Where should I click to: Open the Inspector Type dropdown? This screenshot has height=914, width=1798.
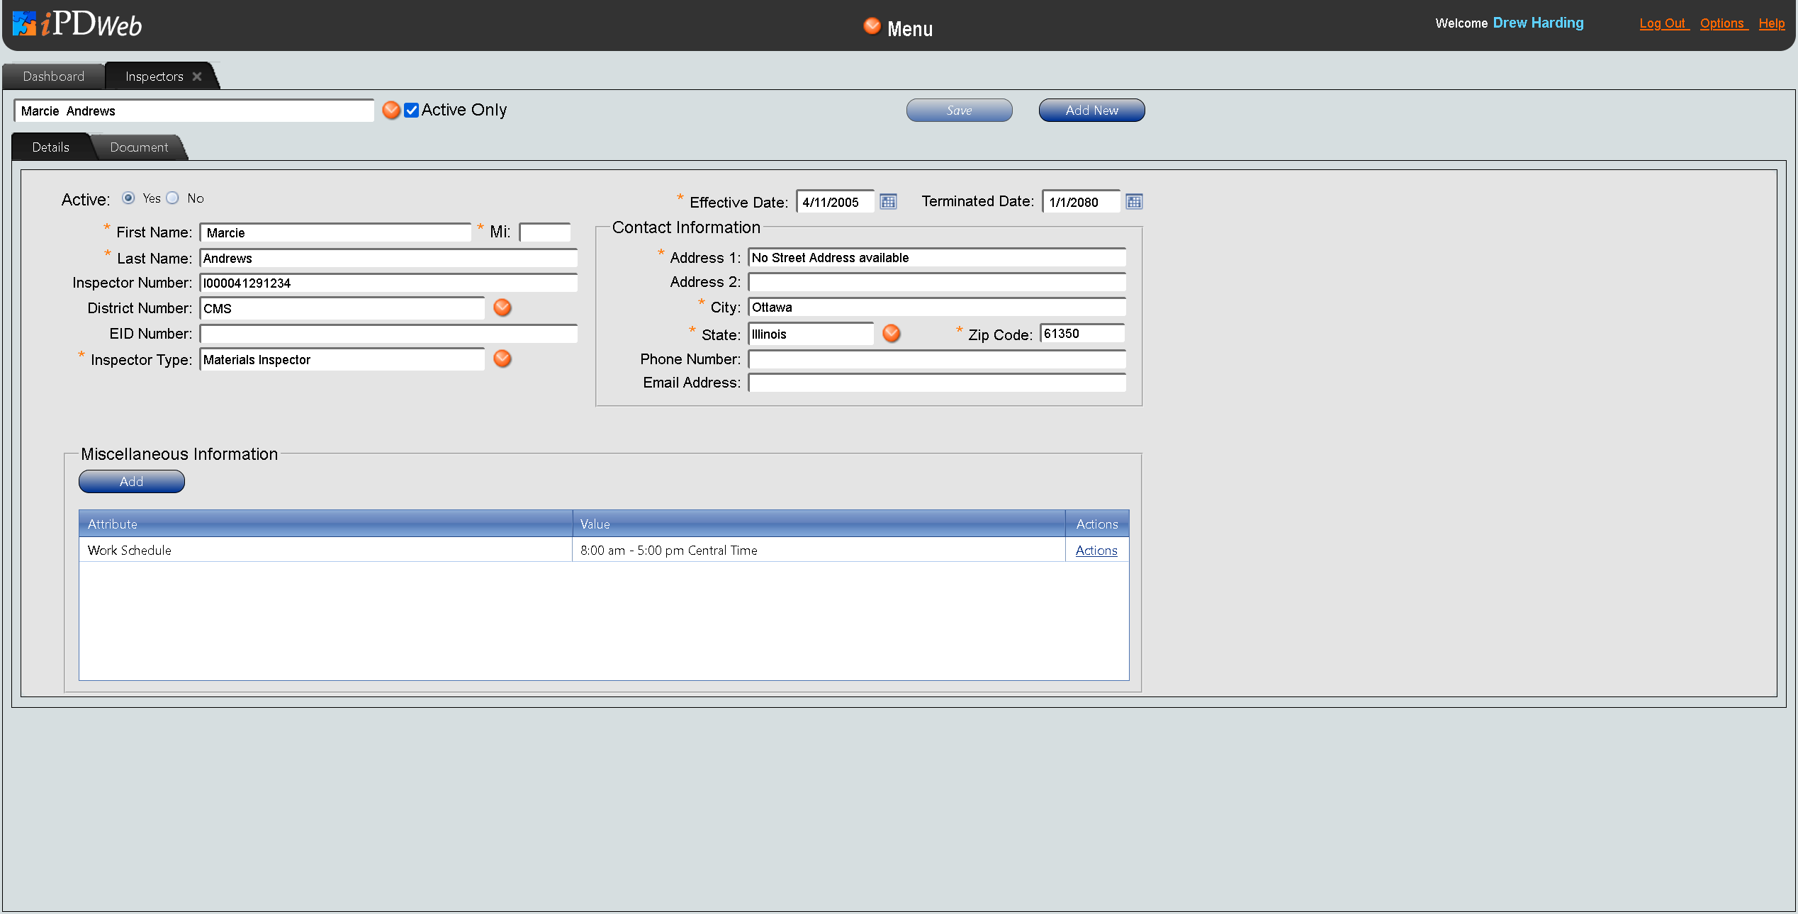(502, 359)
